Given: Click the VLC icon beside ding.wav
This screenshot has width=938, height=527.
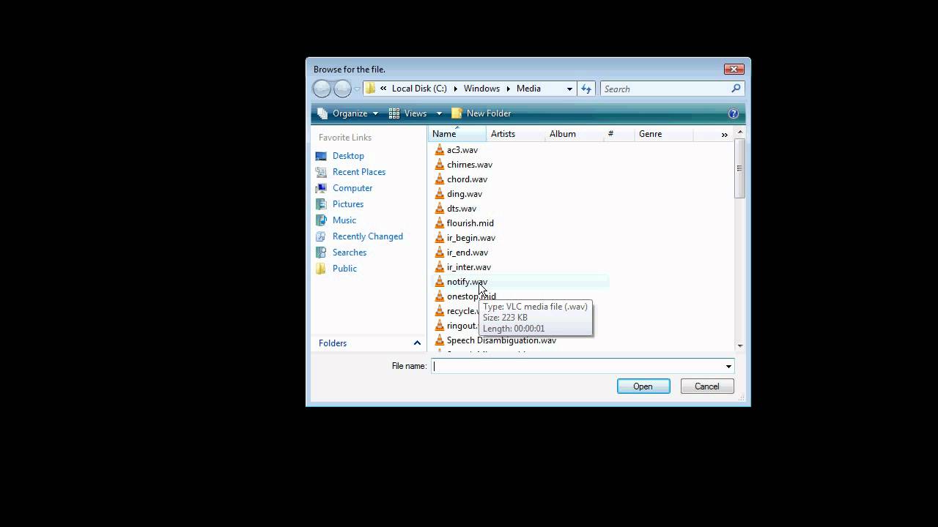Looking at the screenshot, I should click(440, 194).
